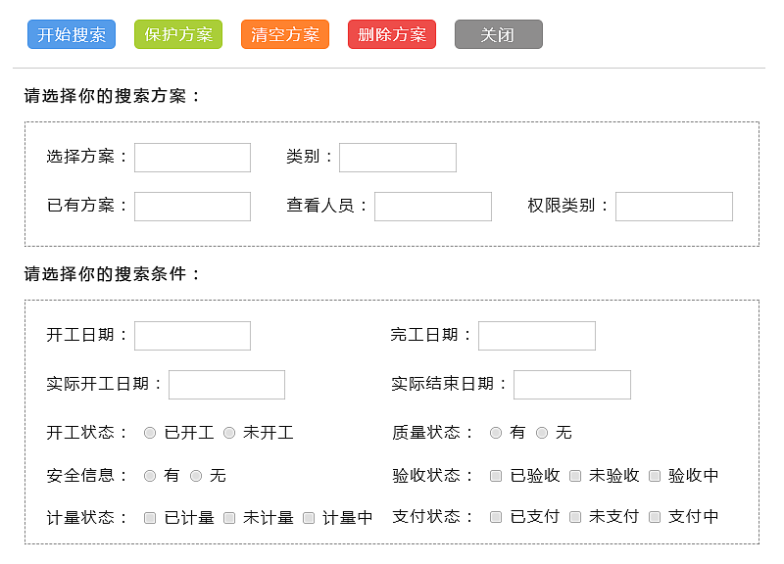Click the 关闭 (close) button

498,33
